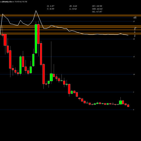Select the open value O: 1.37

[x=50, y=6]
